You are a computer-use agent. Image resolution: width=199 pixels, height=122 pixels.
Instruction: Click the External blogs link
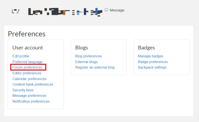tap(87, 62)
